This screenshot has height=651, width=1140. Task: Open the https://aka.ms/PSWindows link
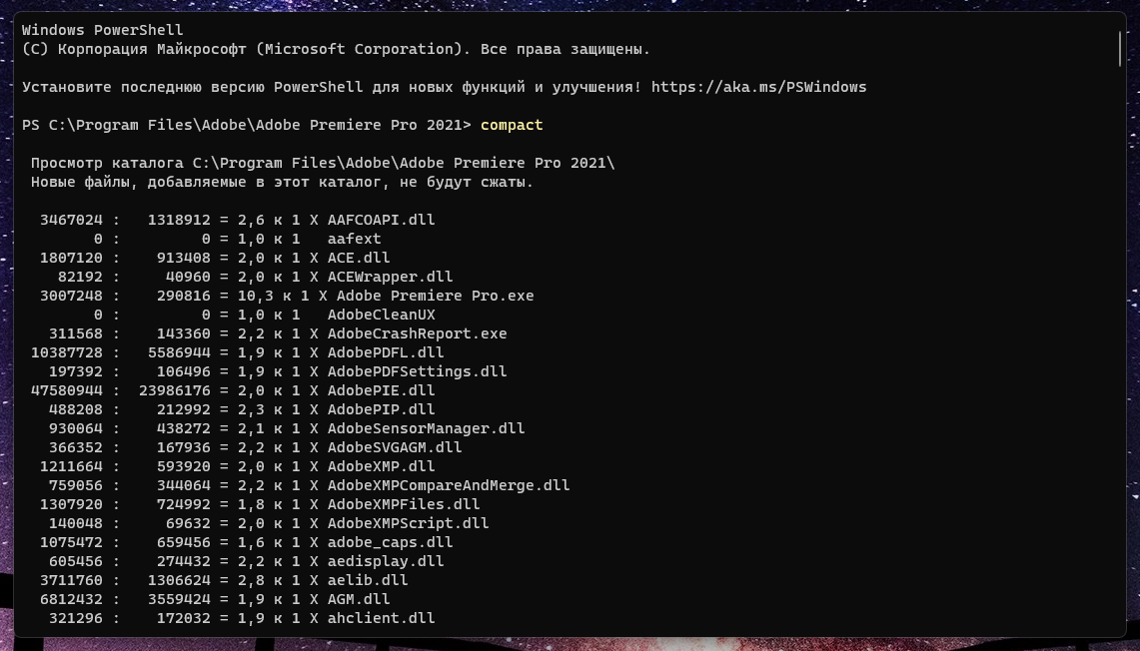pos(758,87)
